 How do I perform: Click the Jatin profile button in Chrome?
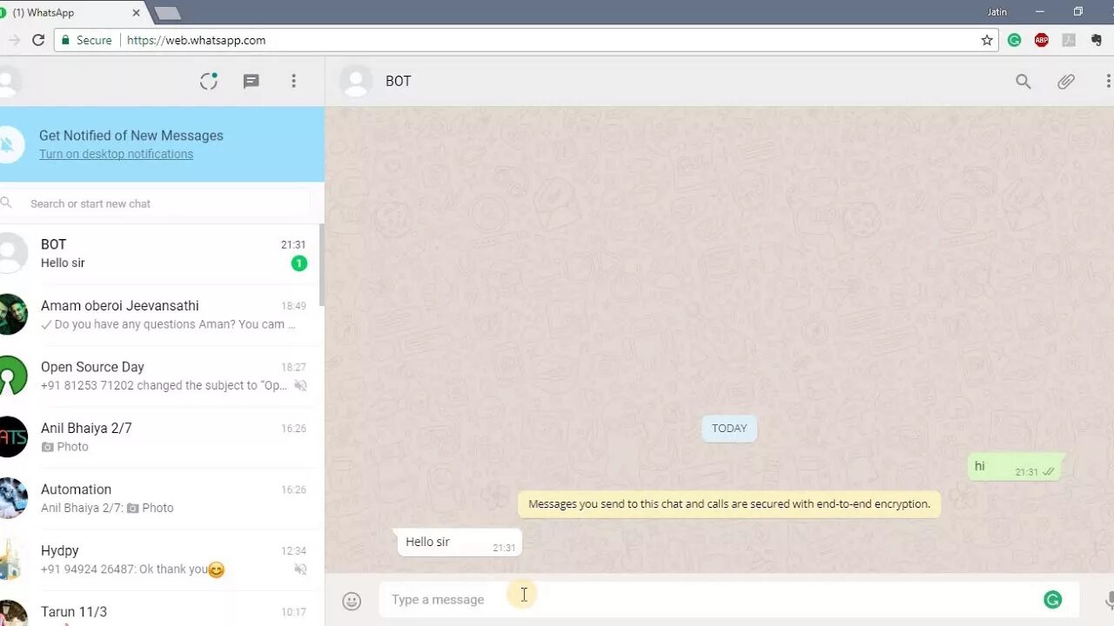(997, 12)
